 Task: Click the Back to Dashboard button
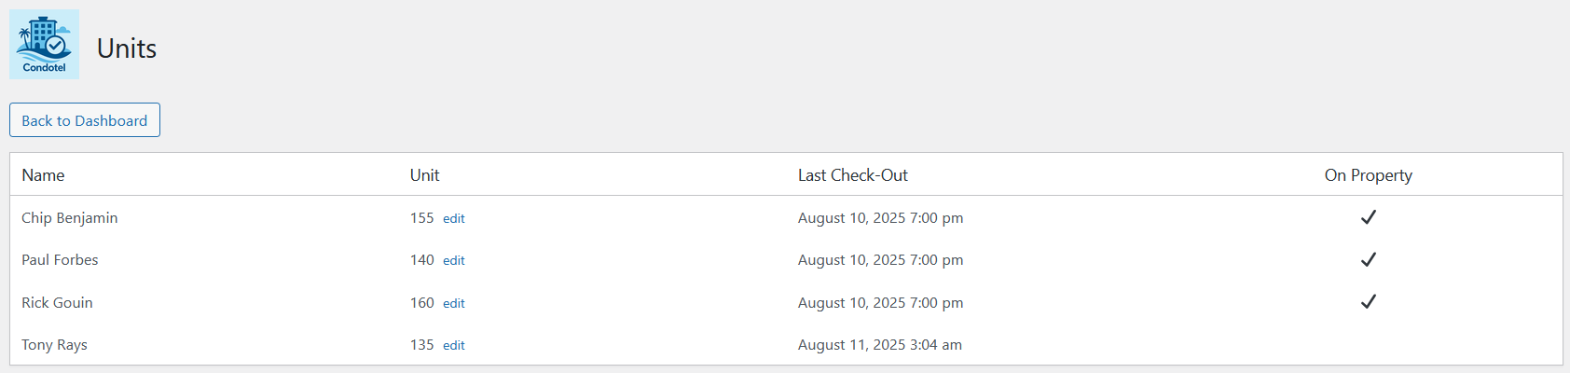(x=85, y=120)
